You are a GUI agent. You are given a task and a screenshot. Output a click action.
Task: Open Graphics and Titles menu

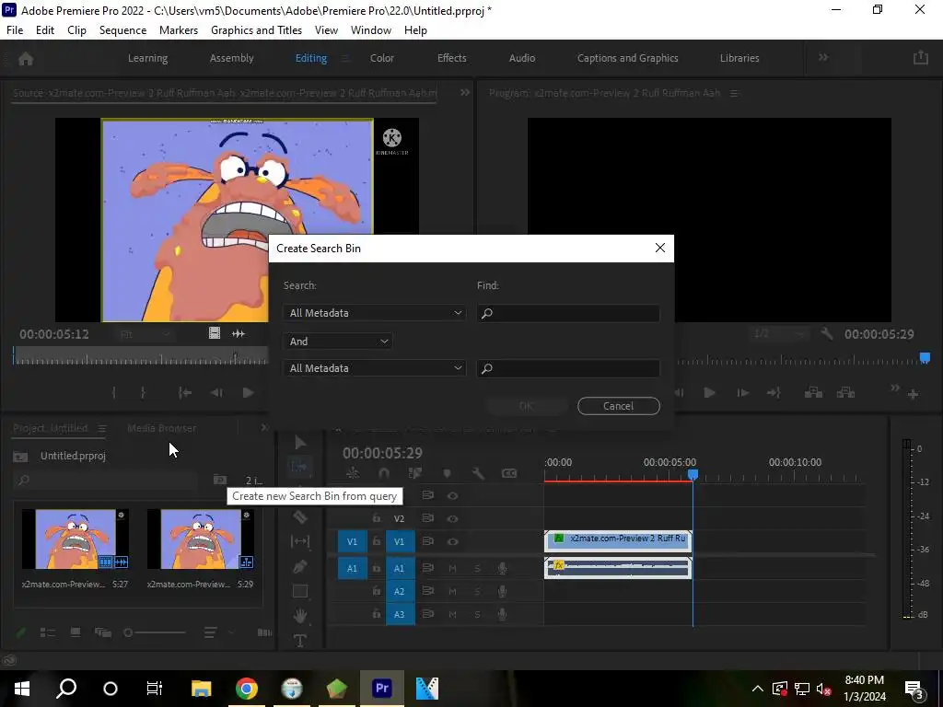(x=256, y=30)
